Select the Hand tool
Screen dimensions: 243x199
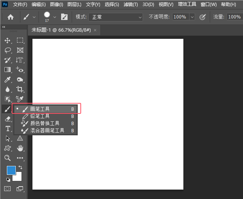tap(20, 148)
